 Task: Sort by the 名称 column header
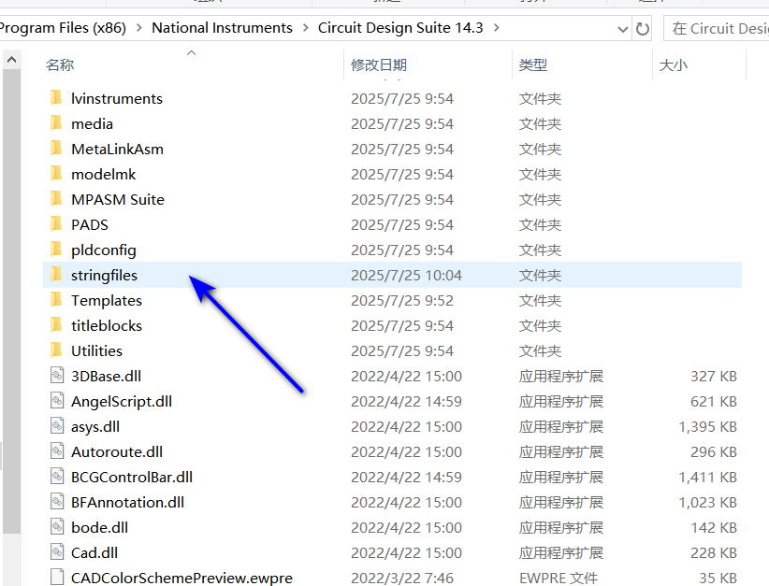pyautogui.click(x=60, y=64)
